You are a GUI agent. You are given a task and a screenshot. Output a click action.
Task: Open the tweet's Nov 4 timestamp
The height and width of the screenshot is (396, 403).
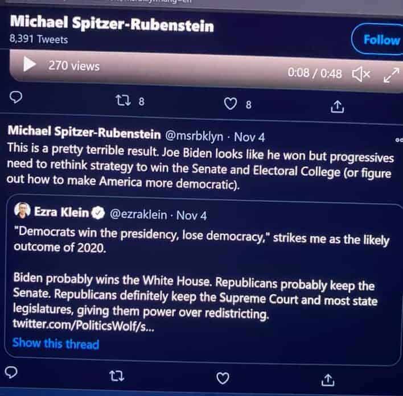249,138
